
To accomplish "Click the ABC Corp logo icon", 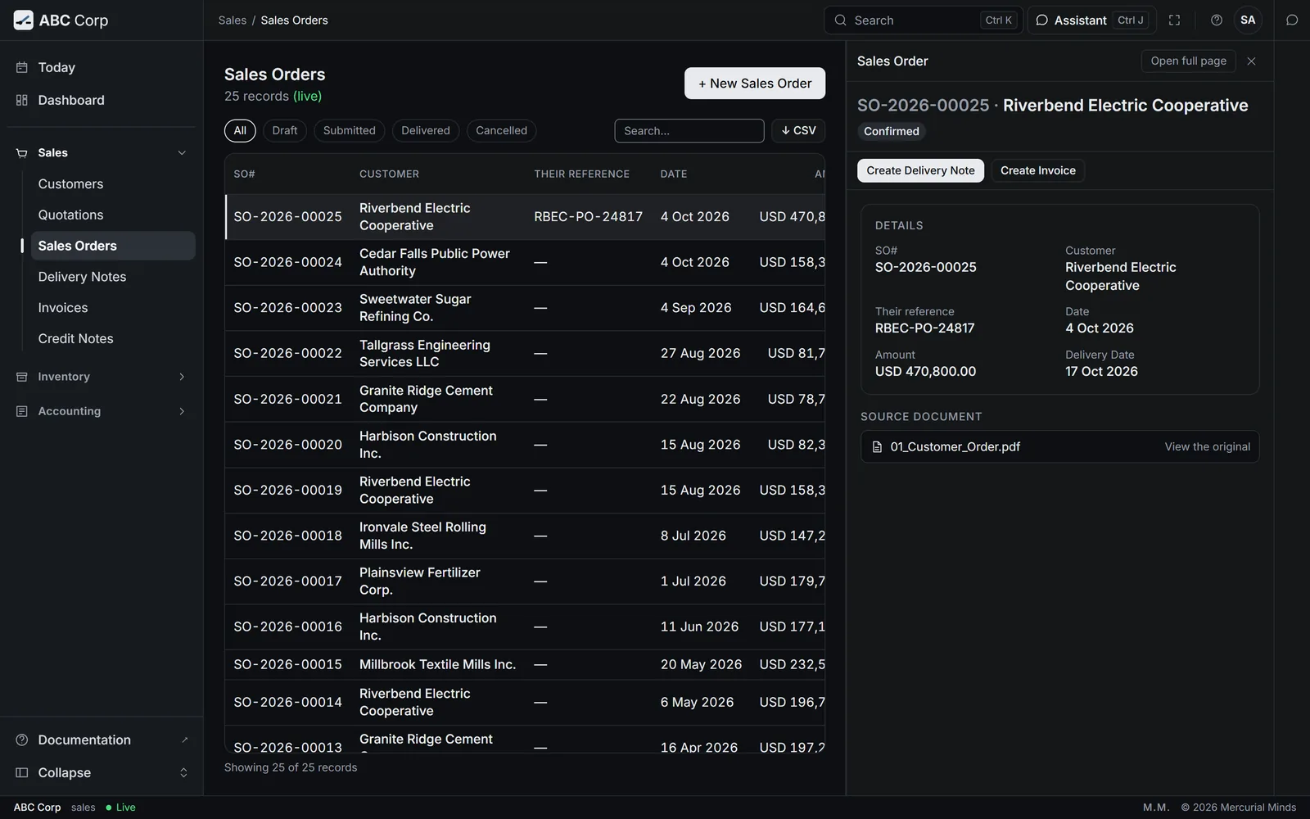I will [24, 20].
